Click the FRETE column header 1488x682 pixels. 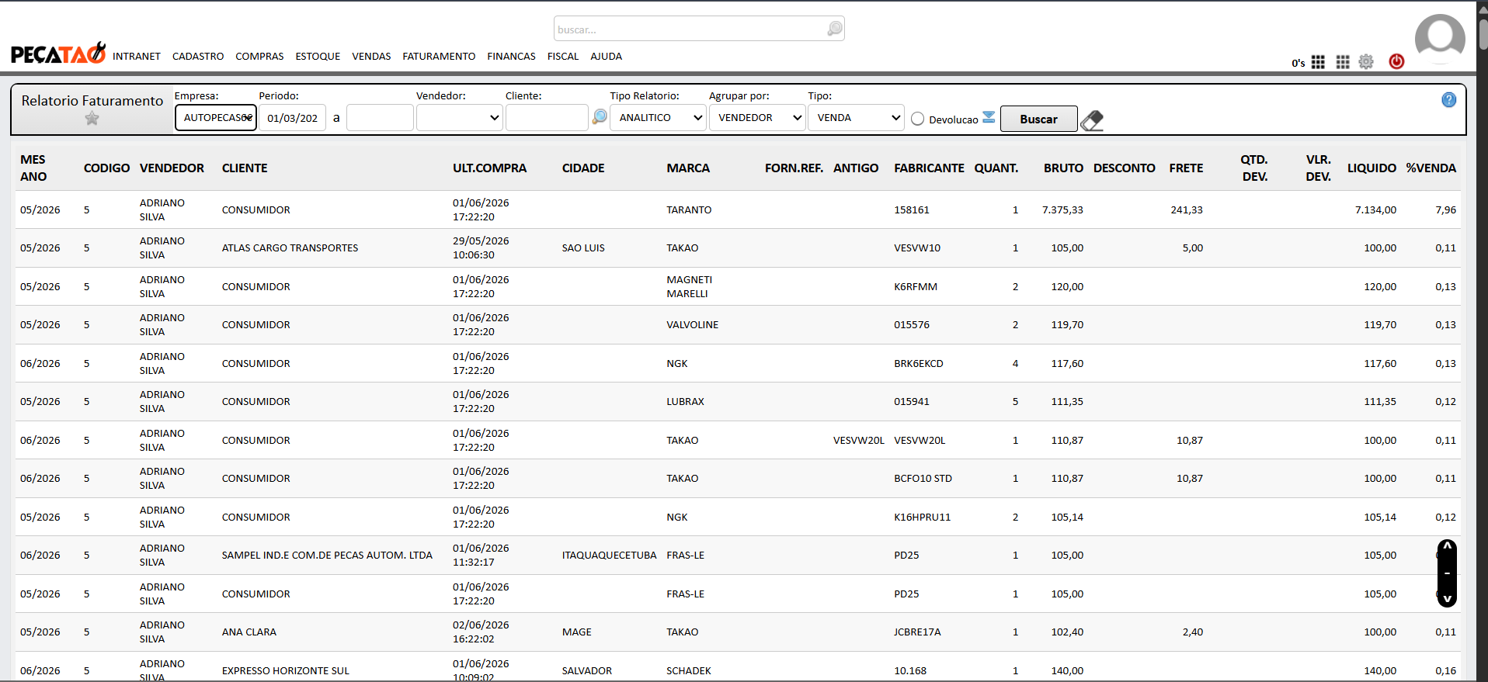1186,168
